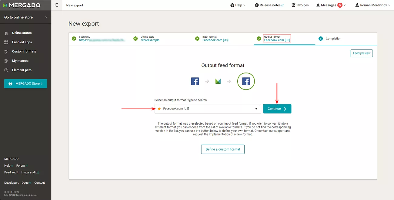Screen dimensions: 394x200
Task: Click the Invoices icon
Action: click(293, 5)
